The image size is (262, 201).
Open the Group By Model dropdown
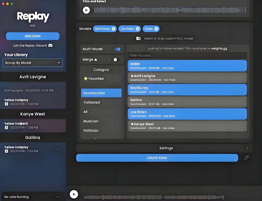point(59,63)
